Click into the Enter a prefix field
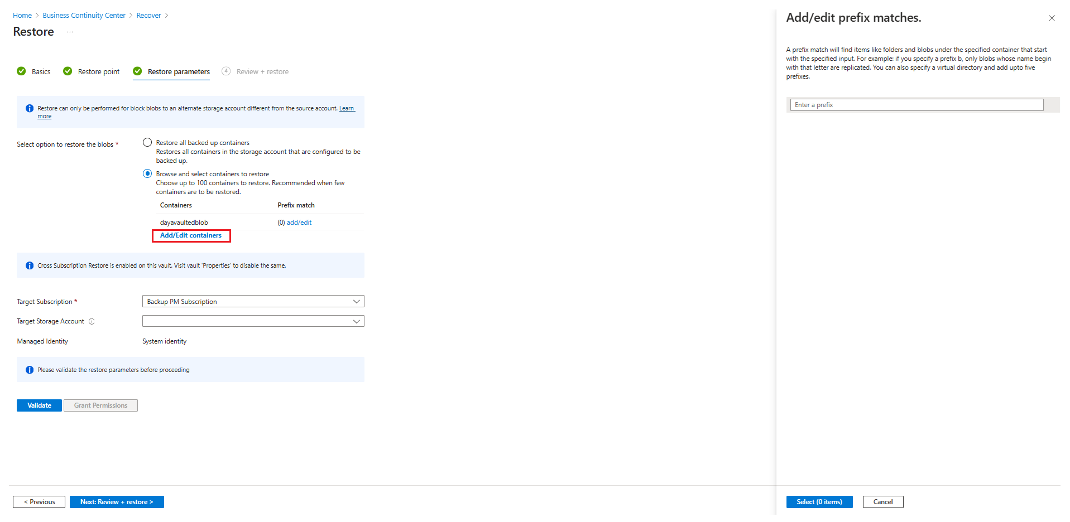1070x522 pixels. click(917, 105)
